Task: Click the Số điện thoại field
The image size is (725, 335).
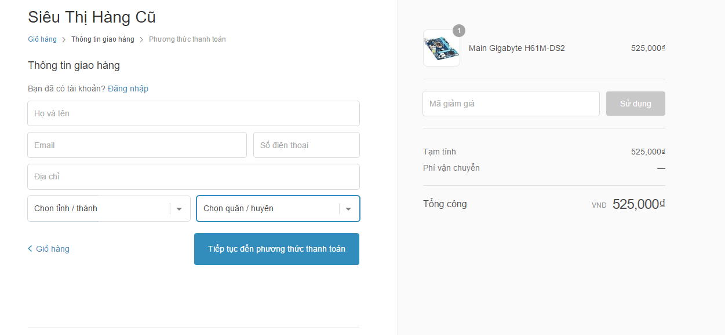Action: click(307, 145)
